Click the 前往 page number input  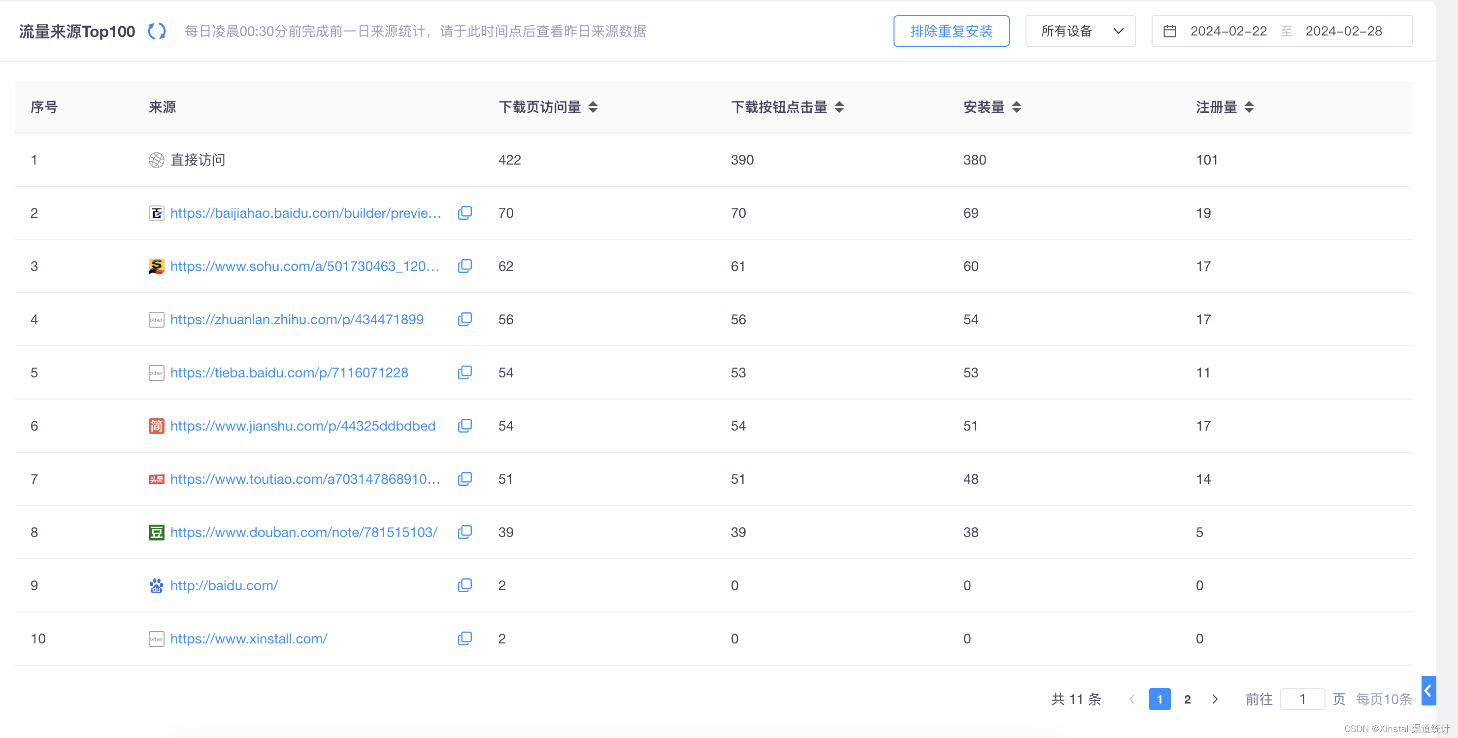pyautogui.click(x=1302, y=699)
